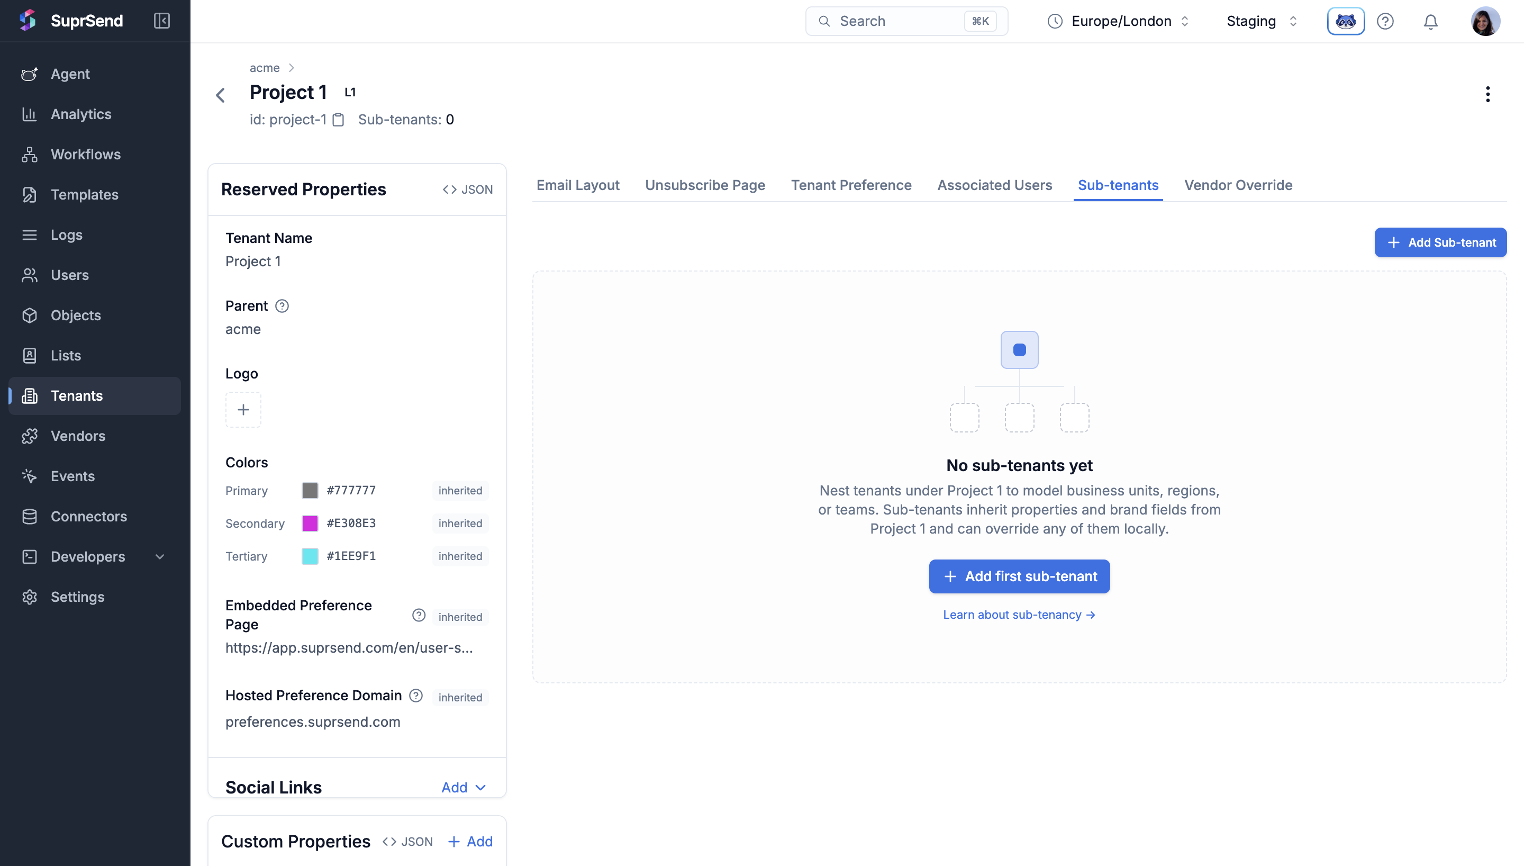Screen dimensions: 1524x866
Task: Switch to the Associated Users tab
Action: (994, 185)
